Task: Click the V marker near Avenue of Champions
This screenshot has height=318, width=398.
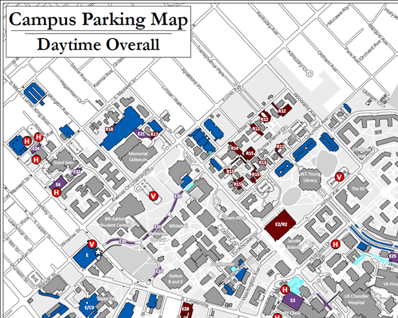Action: (x=153, y=196)
